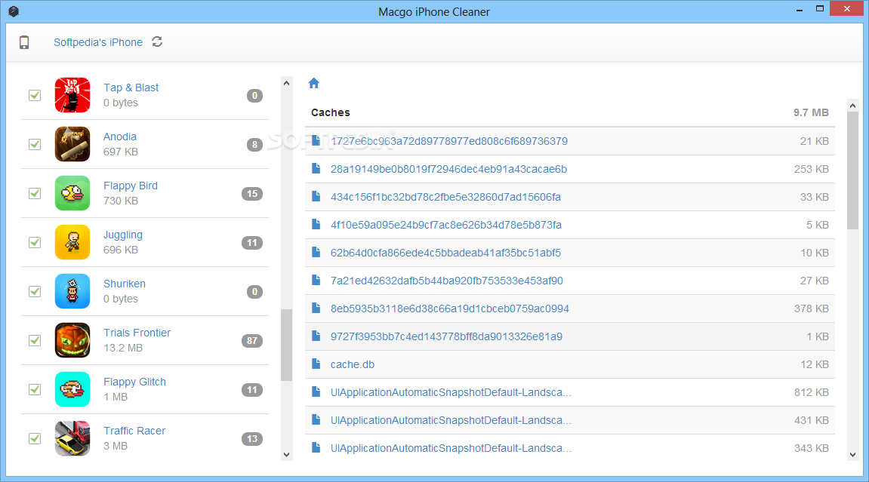Click the app list scrollbar thumb

[287, 345]
